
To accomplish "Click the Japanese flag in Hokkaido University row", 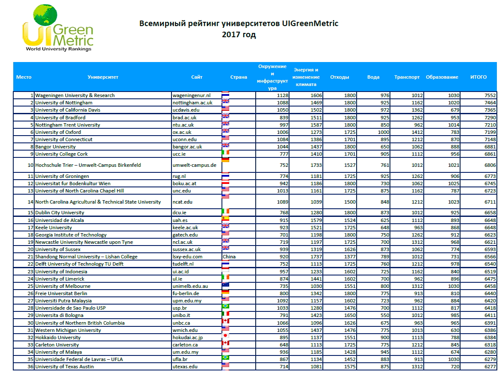I will (225, 336).
